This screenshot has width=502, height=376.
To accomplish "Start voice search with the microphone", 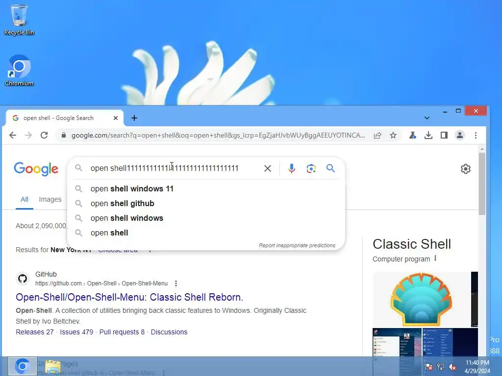I will pyautogui.click(x=291, y=168).
